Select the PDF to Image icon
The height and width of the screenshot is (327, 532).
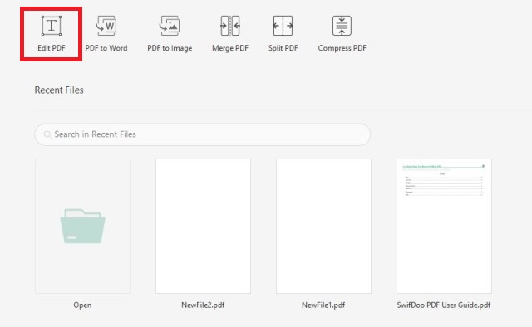click(x=170, y=26)
